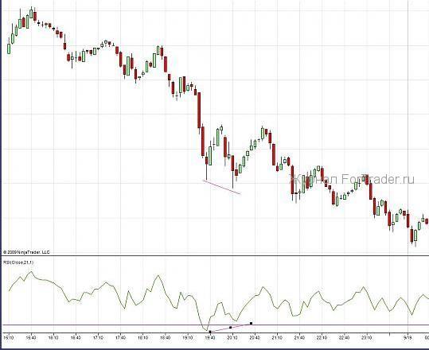This screenshot has width=429, height=350.
Task: Click the highest green candle near chart start
Action: click(31, 13)
